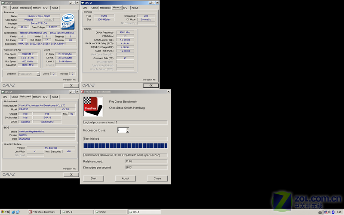This screenshot has width=344, height=215.
Task: Open the Cache tab in the CPU-Z memory timings window
Action: (95, 8)
